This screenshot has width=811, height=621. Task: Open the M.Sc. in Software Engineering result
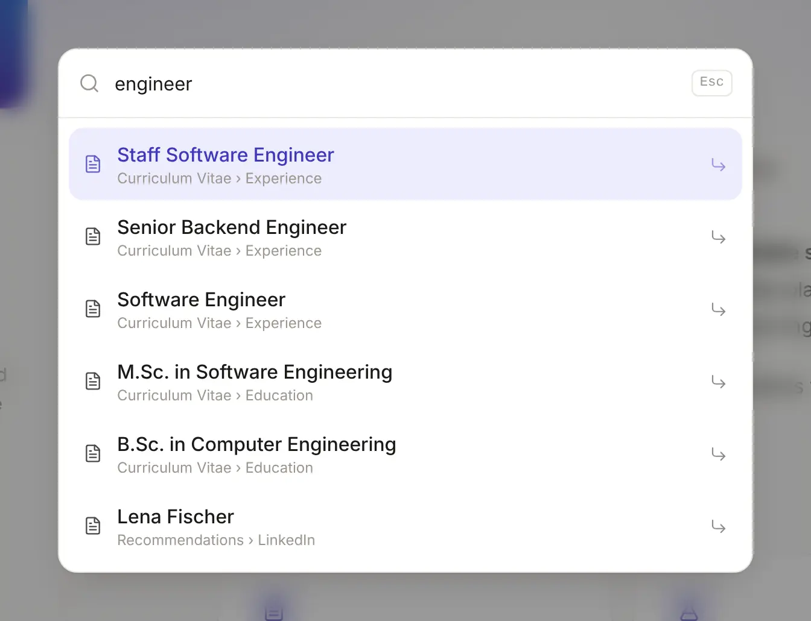pyautogui.click(x=405, y=381)
